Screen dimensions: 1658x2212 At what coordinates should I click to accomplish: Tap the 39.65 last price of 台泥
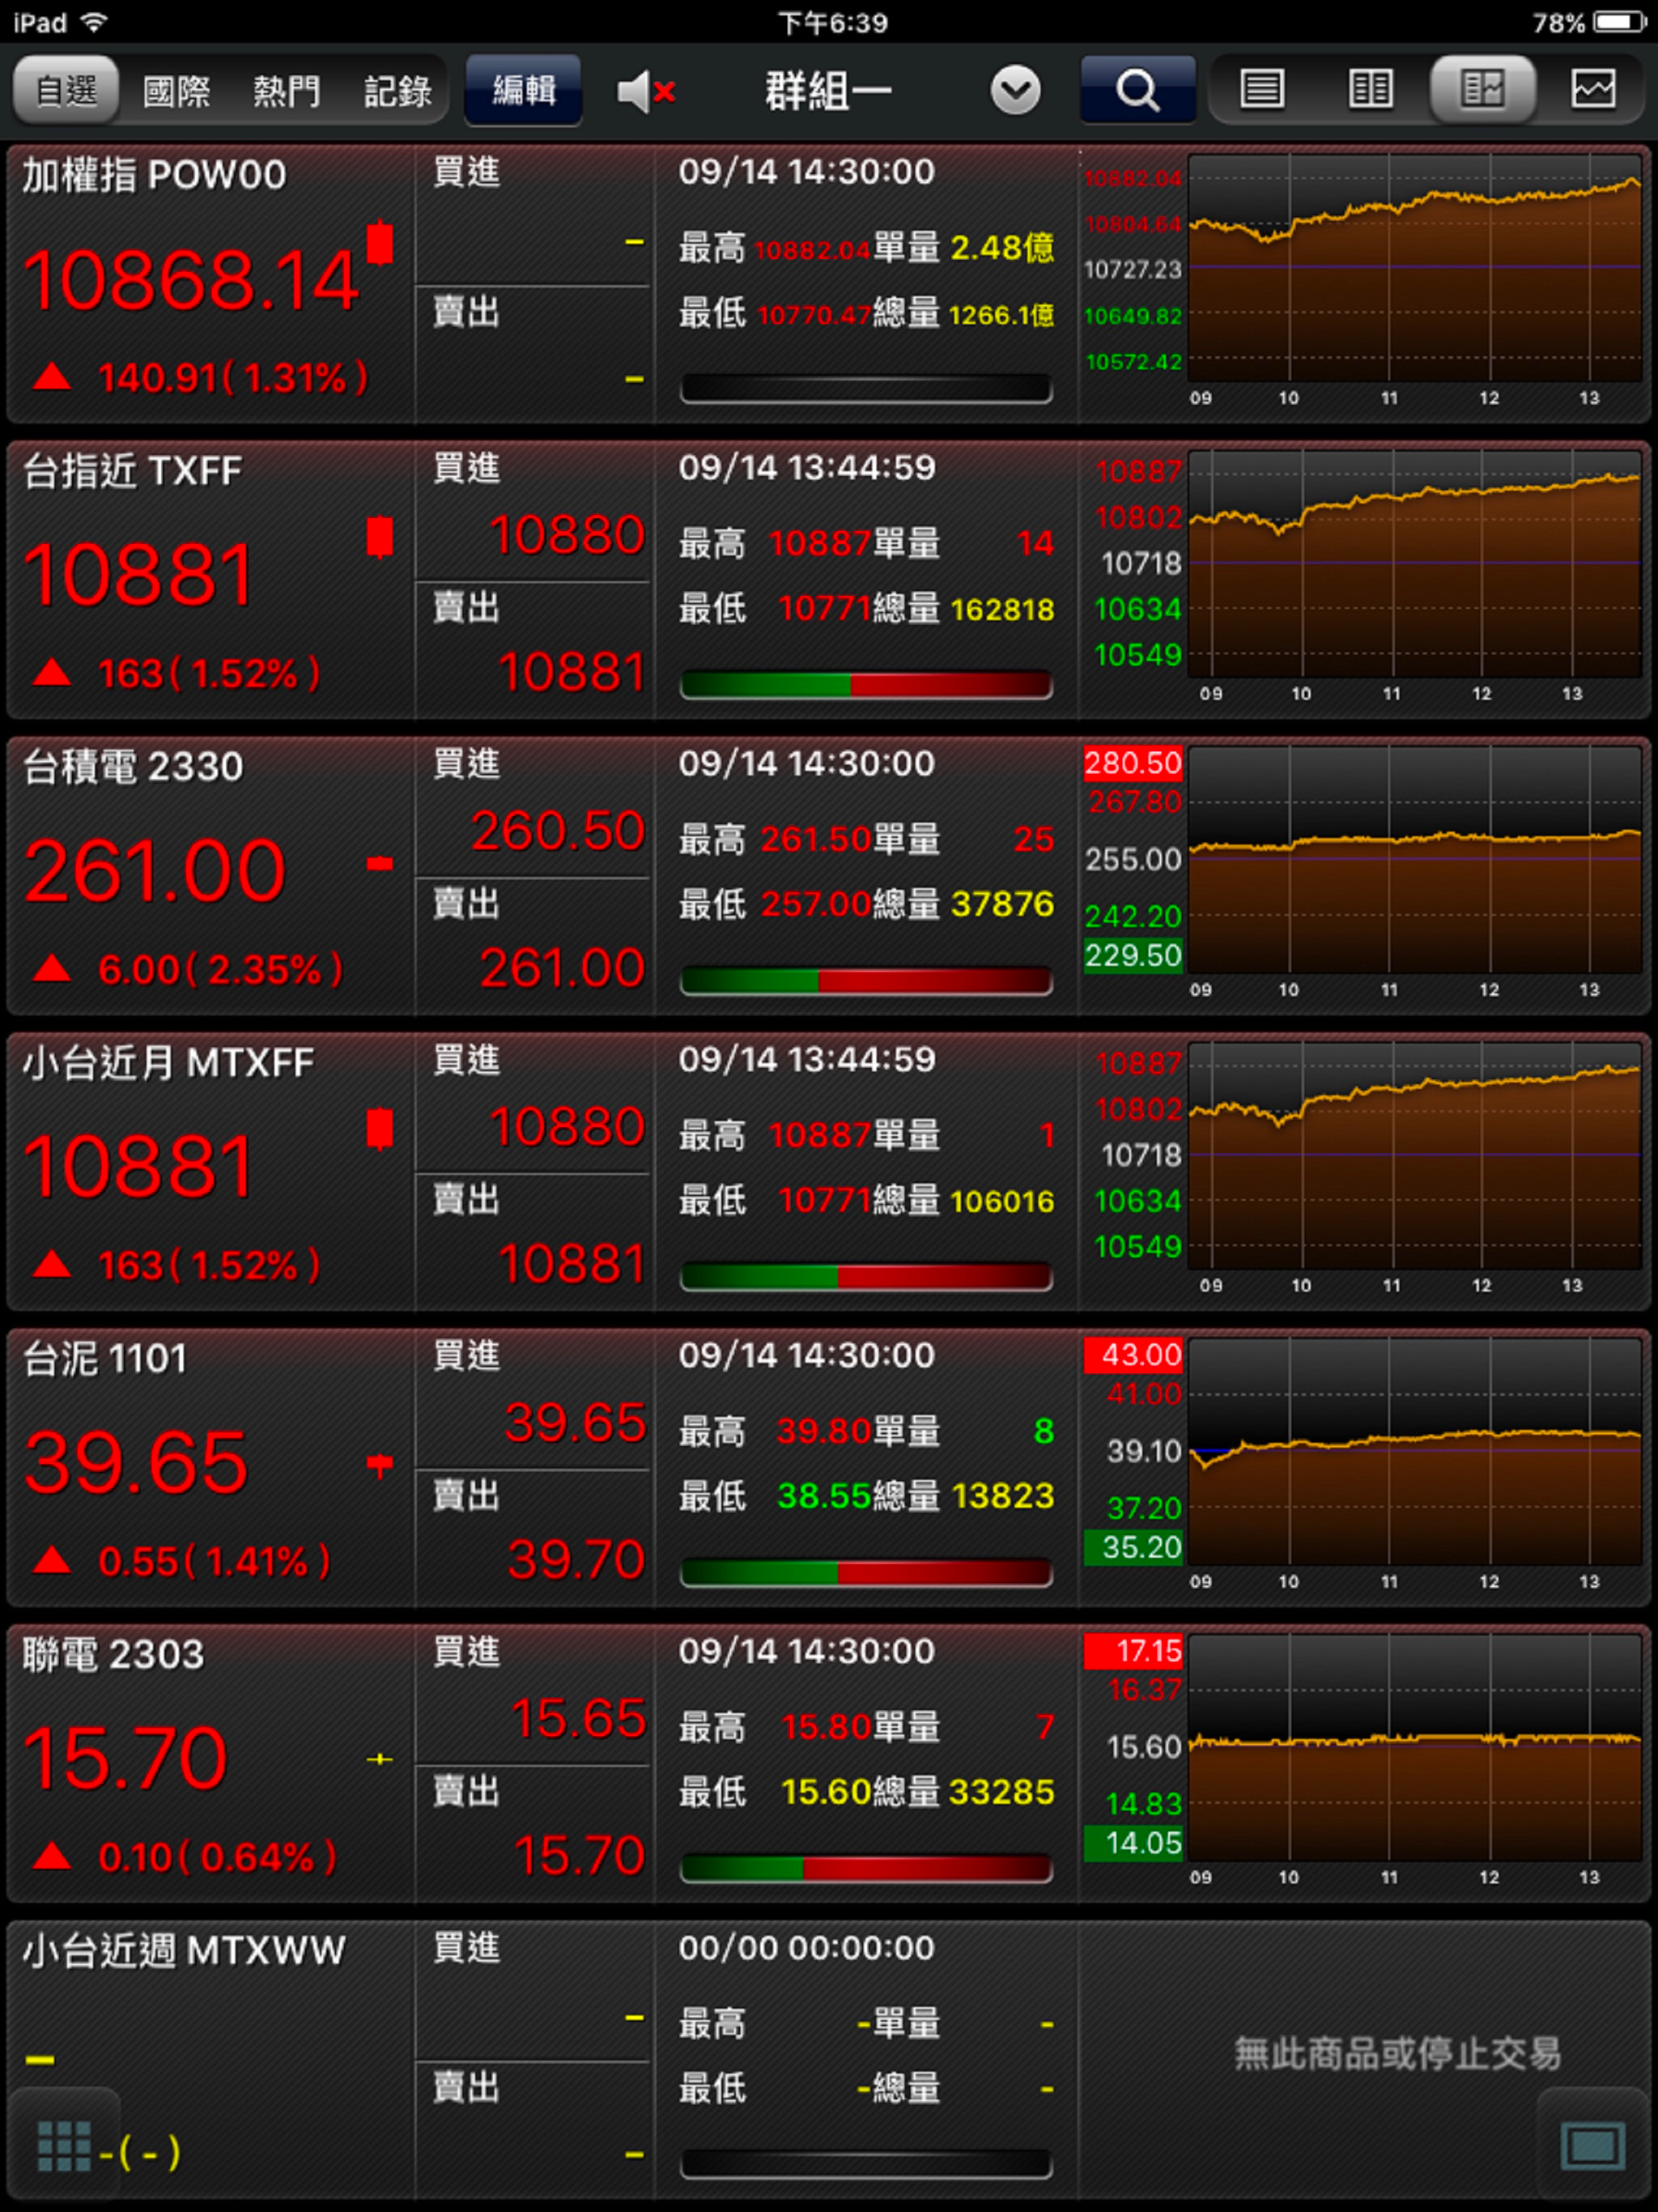tap(136, 1463)
